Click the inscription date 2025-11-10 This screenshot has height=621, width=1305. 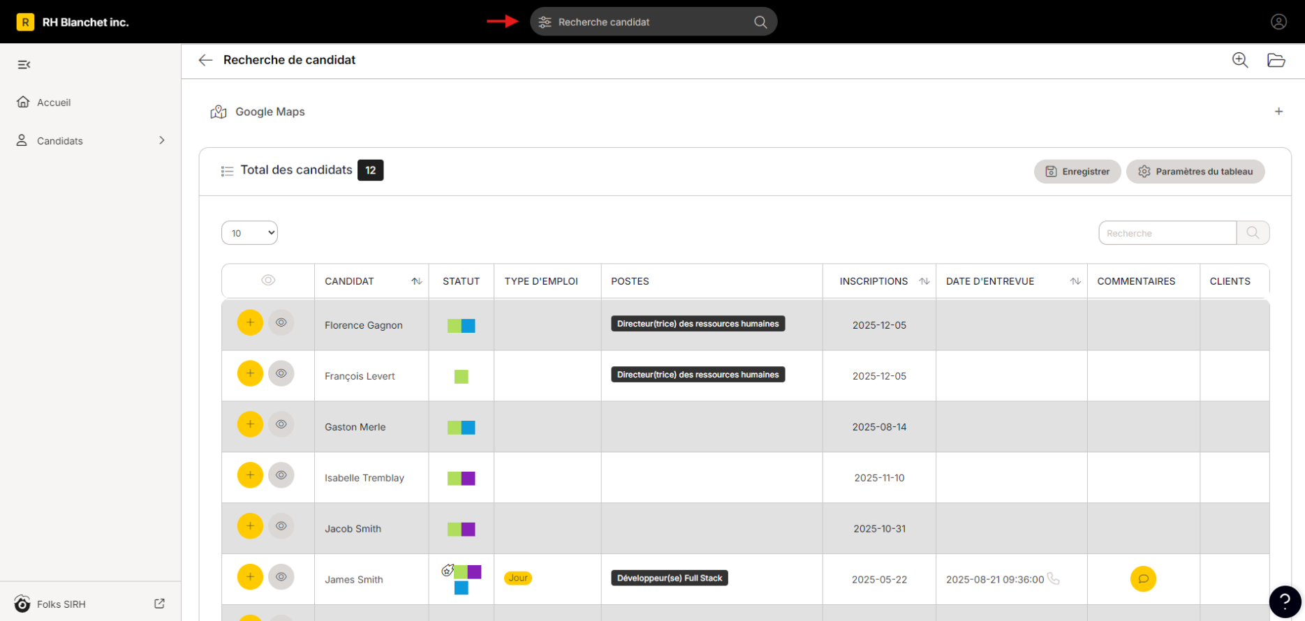(x=879, y=478)
